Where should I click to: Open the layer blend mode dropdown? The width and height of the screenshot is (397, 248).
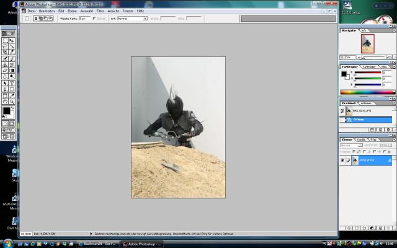click(352, 145)
